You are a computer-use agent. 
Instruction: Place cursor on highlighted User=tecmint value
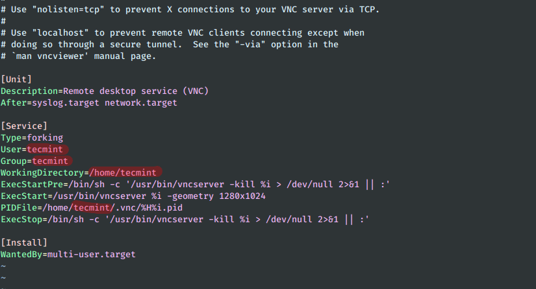[x=45, y=149]
